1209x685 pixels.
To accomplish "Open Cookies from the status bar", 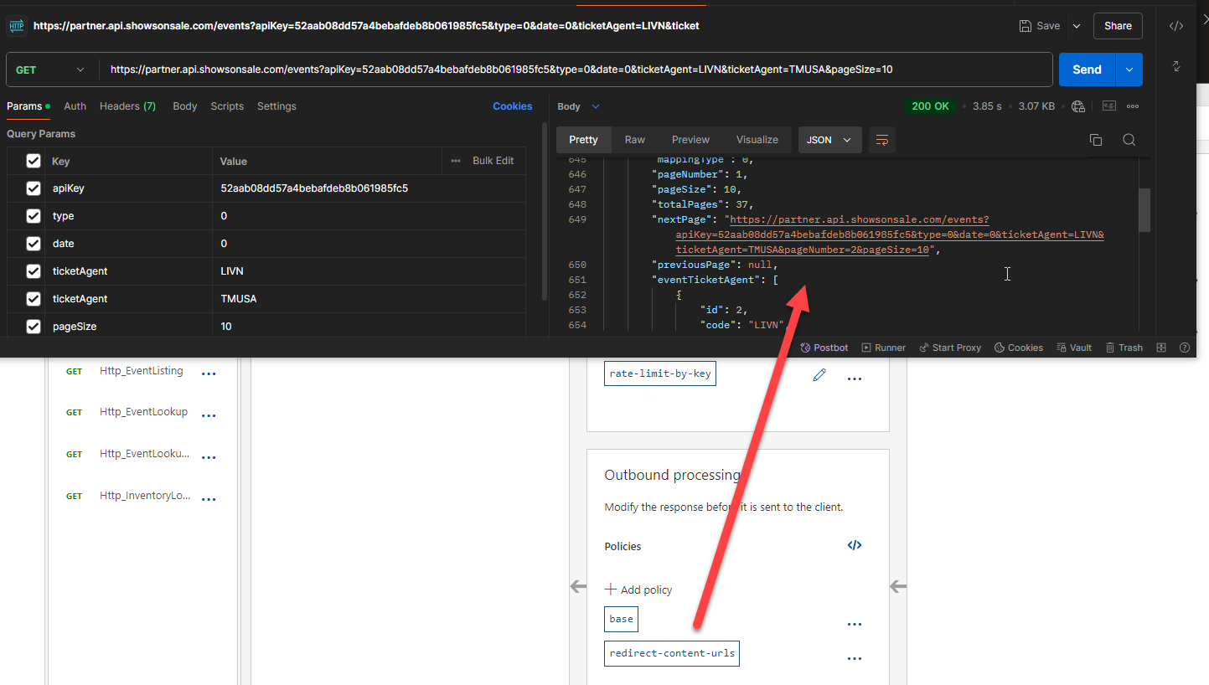I will [1019, 348].
